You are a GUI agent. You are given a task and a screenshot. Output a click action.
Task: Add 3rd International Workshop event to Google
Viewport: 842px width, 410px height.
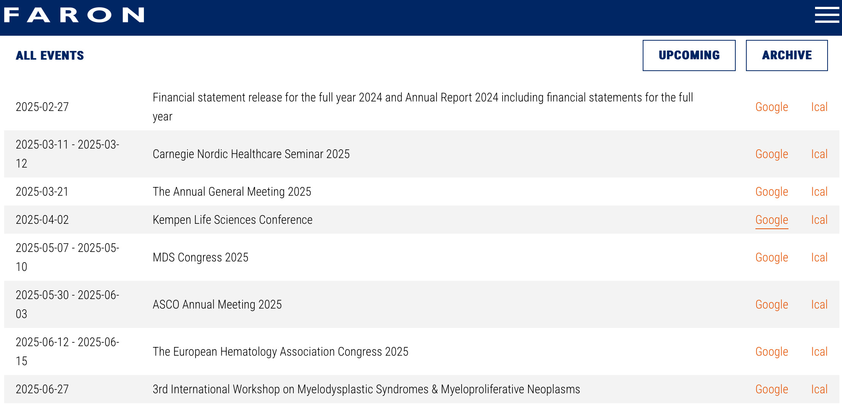(x=772, y=389)
